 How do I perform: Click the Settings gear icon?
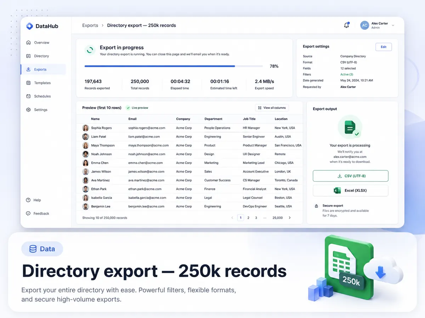[x=28, y=110]
